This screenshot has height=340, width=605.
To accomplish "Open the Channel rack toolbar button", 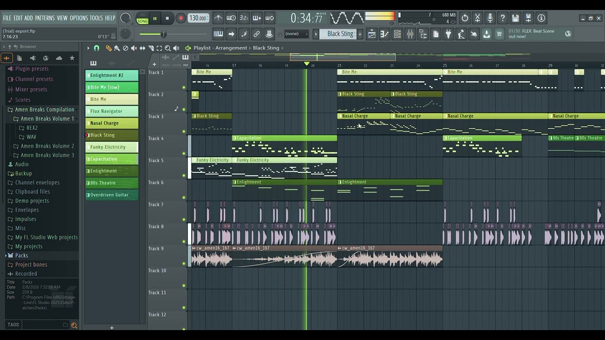I will [x=397, y=34].
